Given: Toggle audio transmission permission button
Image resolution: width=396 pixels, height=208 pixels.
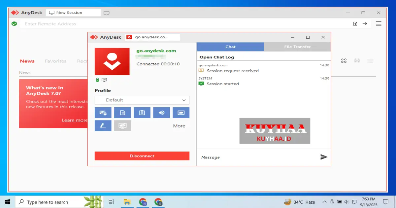Looking at the screenshot, I should 162,113.
